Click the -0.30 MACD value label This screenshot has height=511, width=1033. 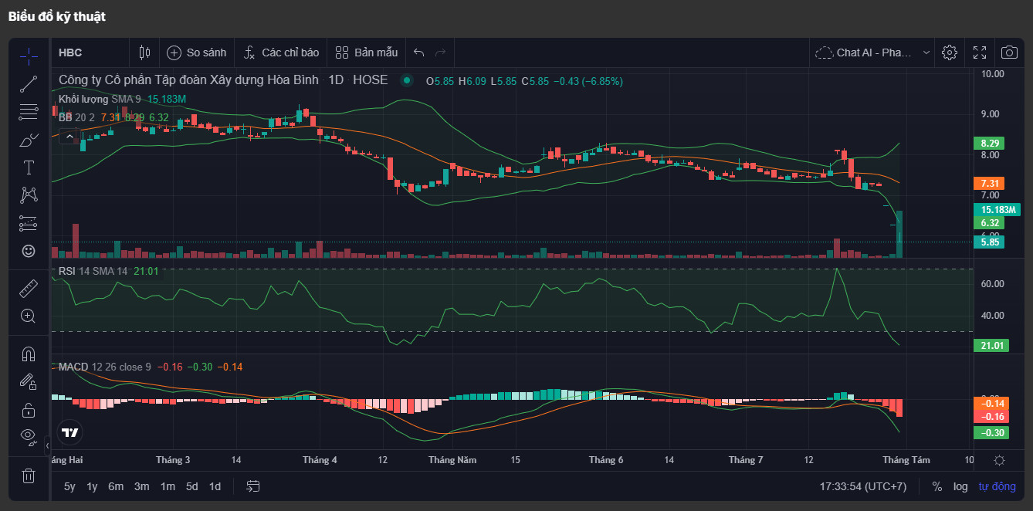(x=991, y=432)
